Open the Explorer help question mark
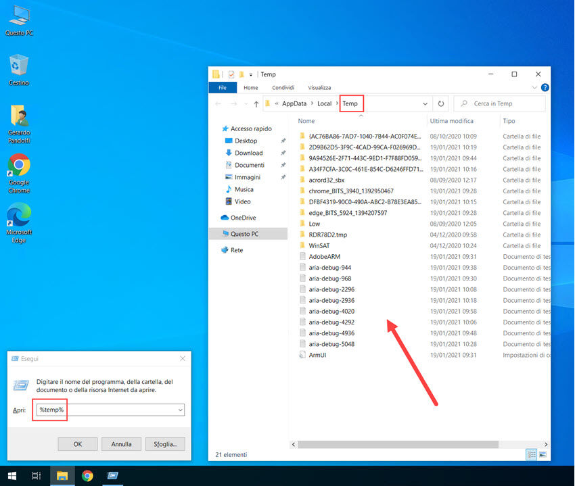Screen dimensions: 575x486 545,87
